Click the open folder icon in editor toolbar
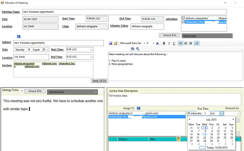The image size is (244, 151). pos(115,43)
